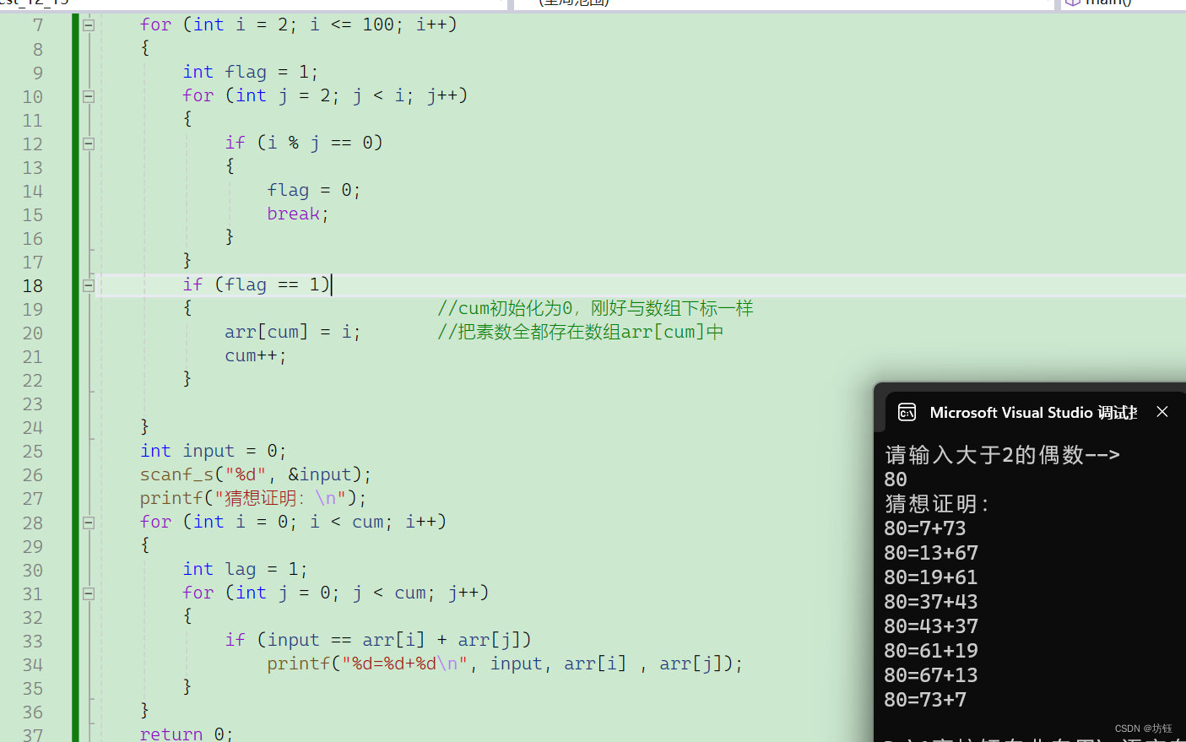Click the console terminal icon in title bar
The height and width of the screenshot is (742, 1186).
click(x=907, y=412)
